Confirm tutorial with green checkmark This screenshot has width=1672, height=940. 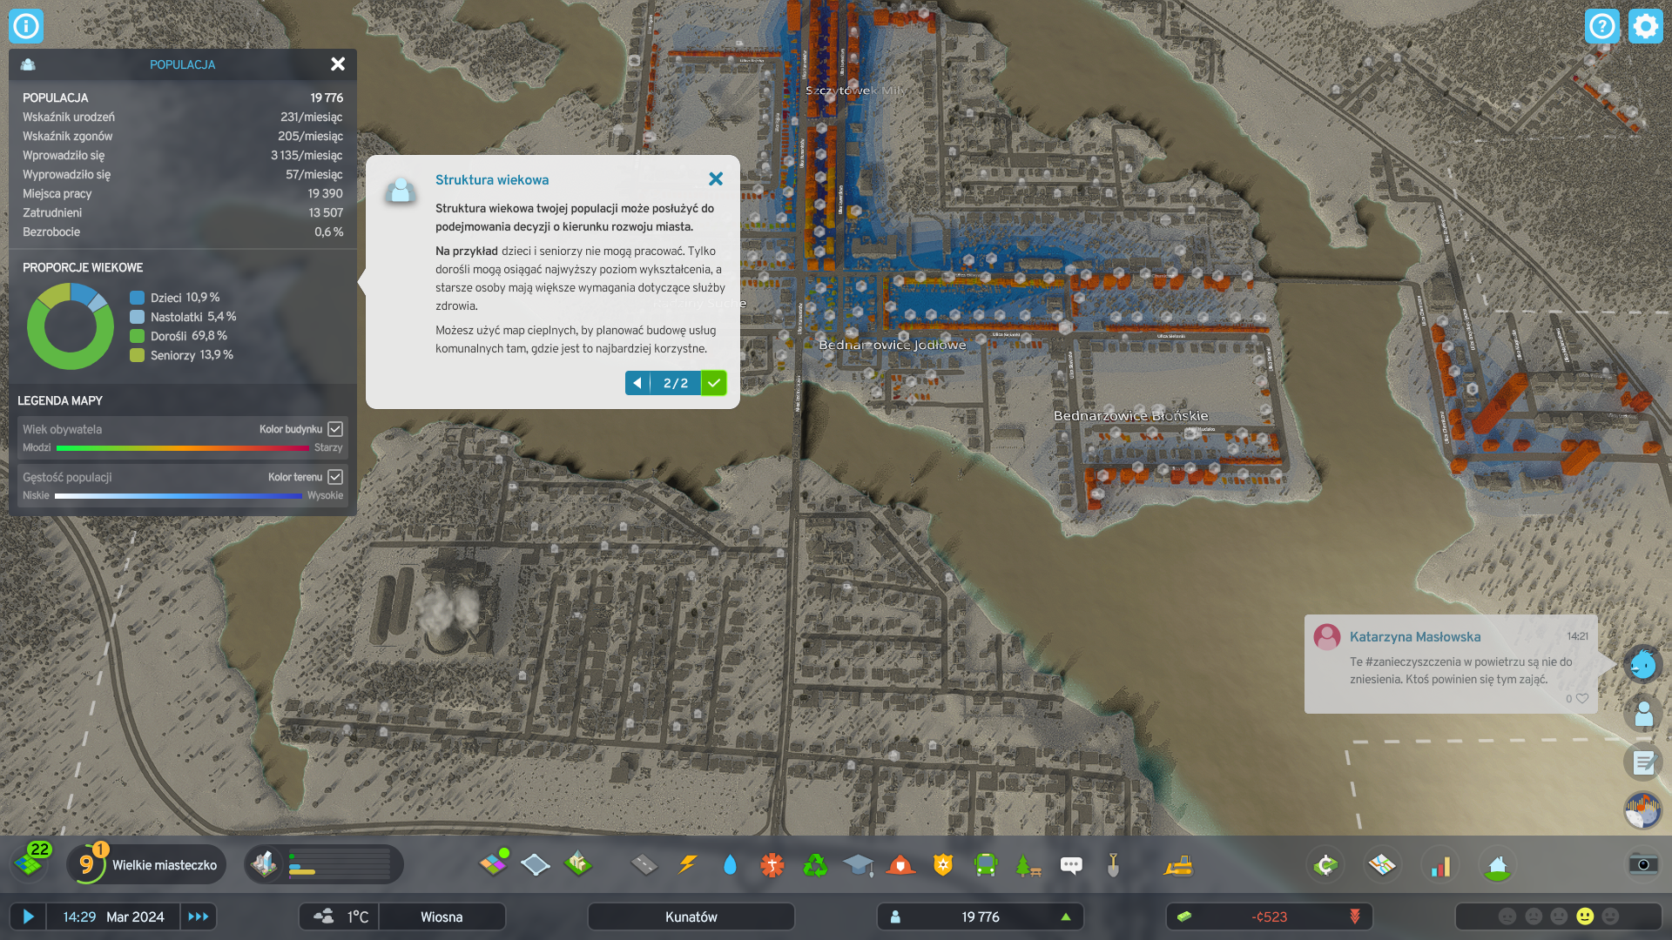click(x=714, y=383)
